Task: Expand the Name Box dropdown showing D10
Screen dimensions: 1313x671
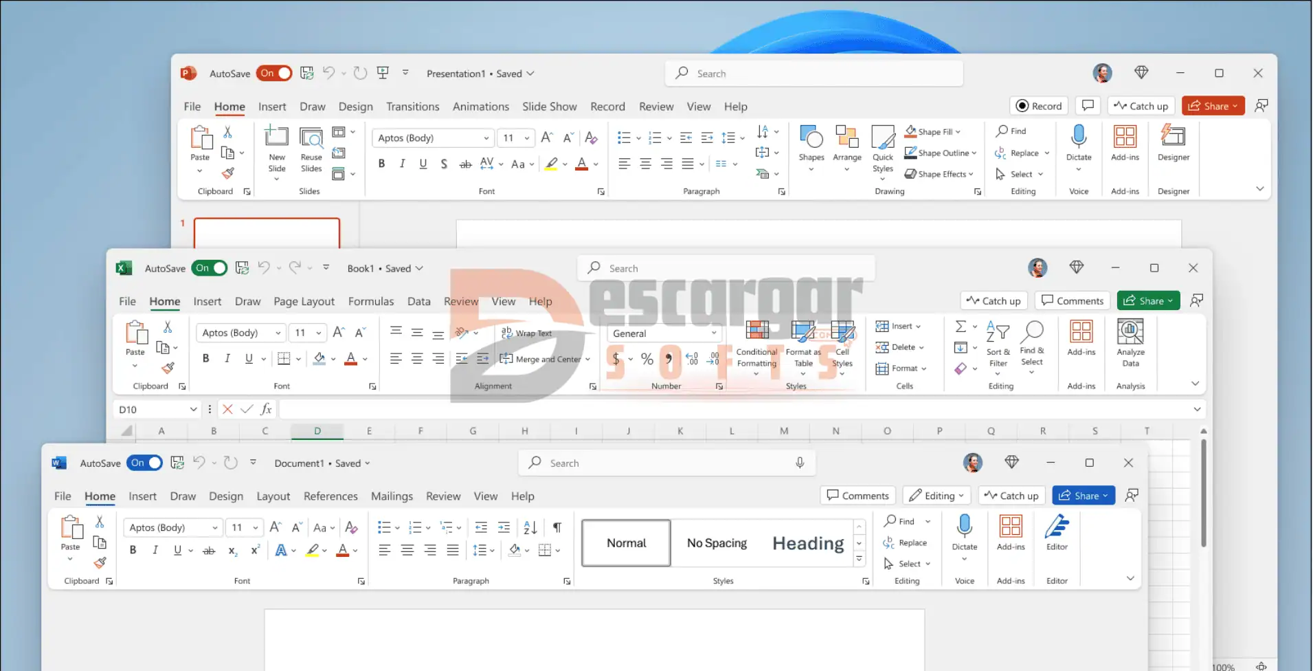Action: click(193, 409)
